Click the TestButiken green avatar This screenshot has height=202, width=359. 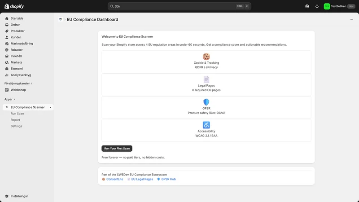coord(327,6)
